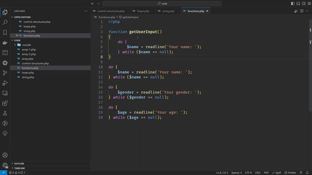Open errors and warnings count in status bar
The width and height of the screenshot is (312, 175).
pos(17,173)
